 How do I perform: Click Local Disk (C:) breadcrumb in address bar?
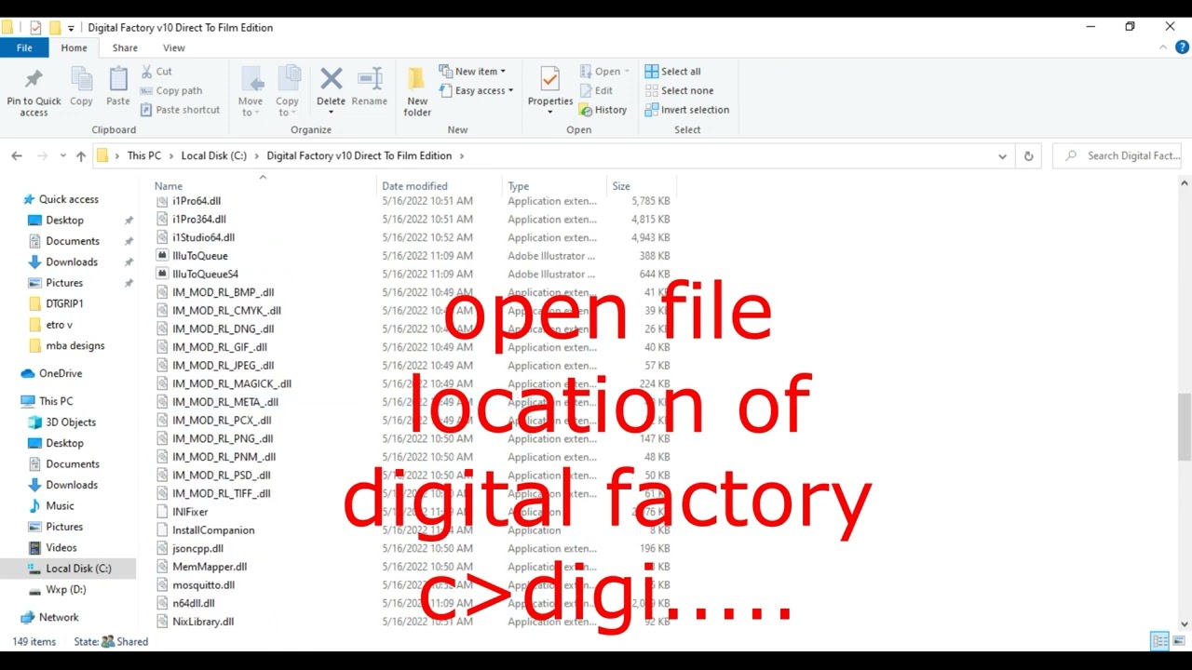(x=214, y=156)
